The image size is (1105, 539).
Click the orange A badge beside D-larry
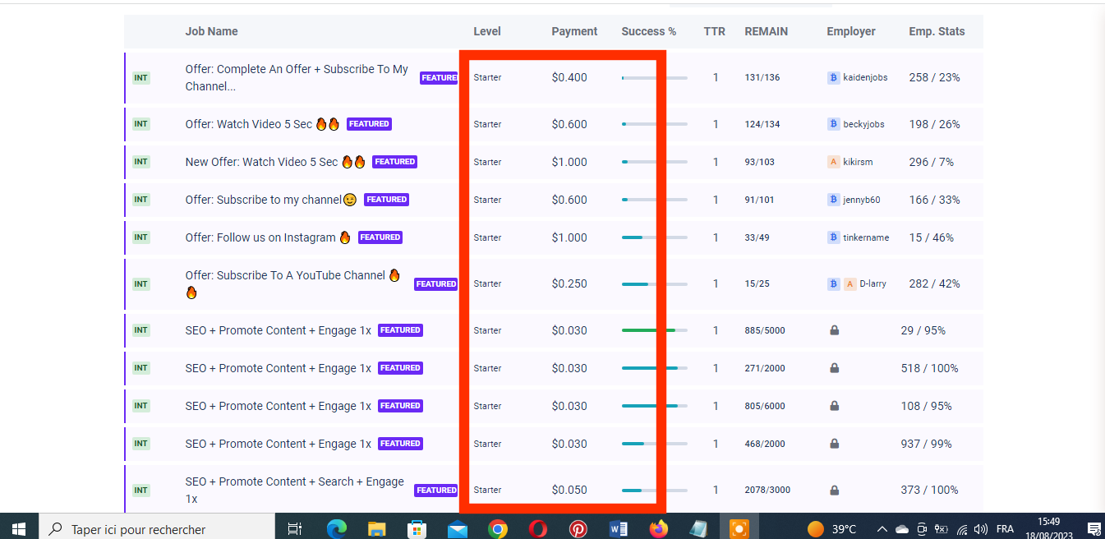tap(849, 283)
